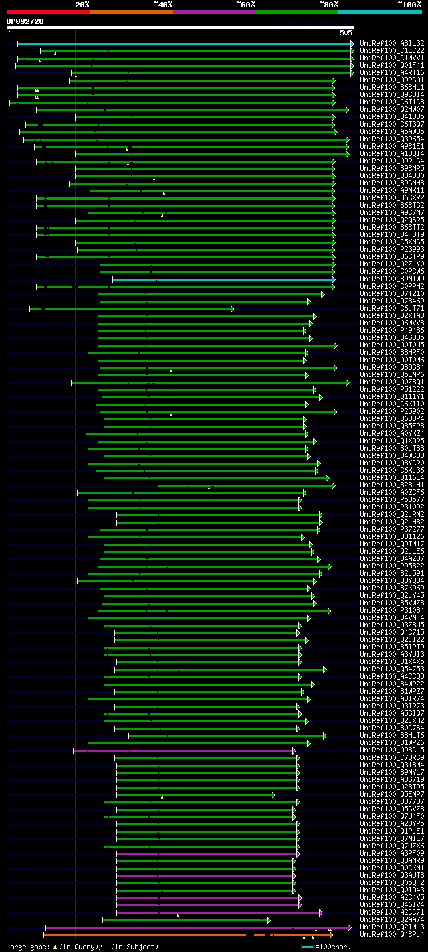
Task: Click the UniRef100_B4FUT9 label
Action: pyautogui.click(x=392, y=235)
